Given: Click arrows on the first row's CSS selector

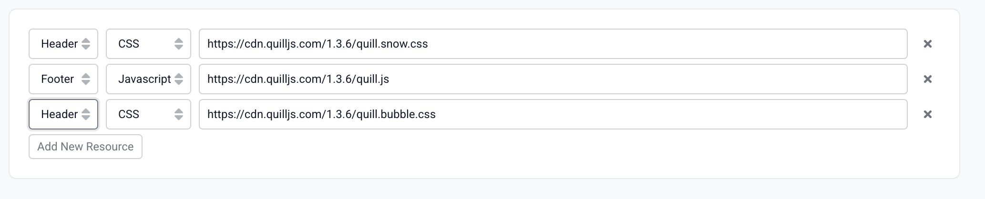Looking at the screenshot, I should [x=179, y=44].
